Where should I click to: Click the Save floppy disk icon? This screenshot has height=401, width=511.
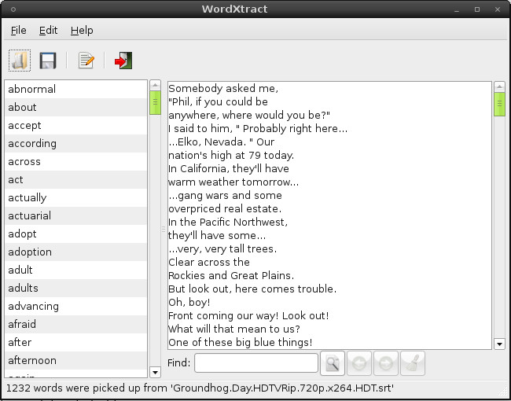(x=48, y=61)
